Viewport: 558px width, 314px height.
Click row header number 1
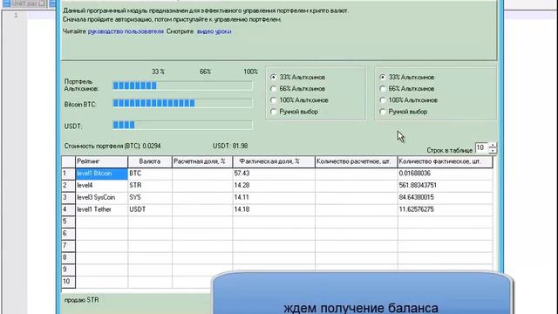coord(68,174)
